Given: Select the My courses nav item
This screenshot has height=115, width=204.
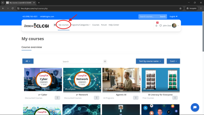Looking at the screenshot, I should [x=63, y=25].
